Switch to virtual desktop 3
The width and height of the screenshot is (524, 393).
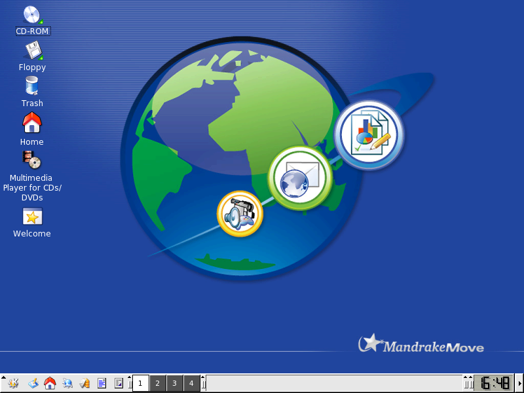(x=174, y=383)
